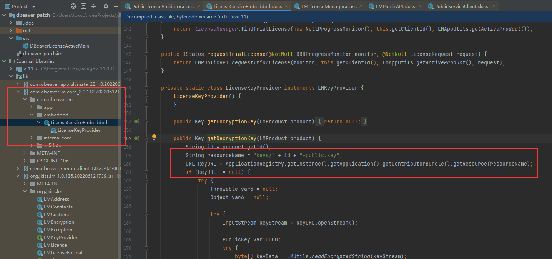
Task: Select the LMCustomer class in tree
Action: [x=58, y=215]
